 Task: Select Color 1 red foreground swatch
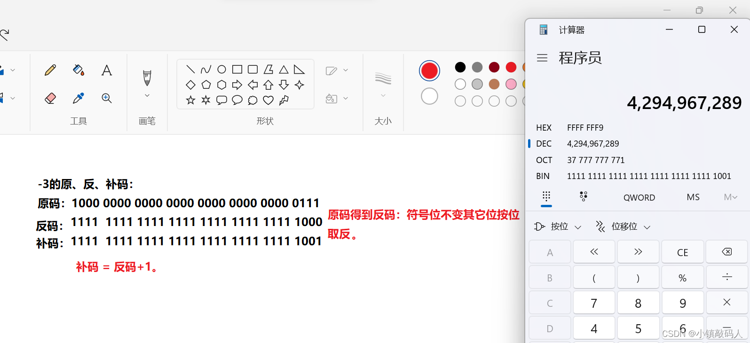click(x=429, y=71)
